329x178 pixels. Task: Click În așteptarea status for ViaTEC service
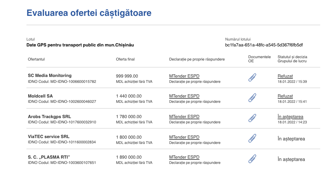[x=291, y=139]
